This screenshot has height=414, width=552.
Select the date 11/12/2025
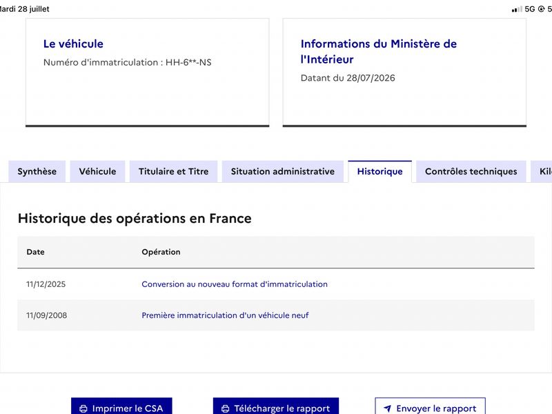click(x=46, y=284)
